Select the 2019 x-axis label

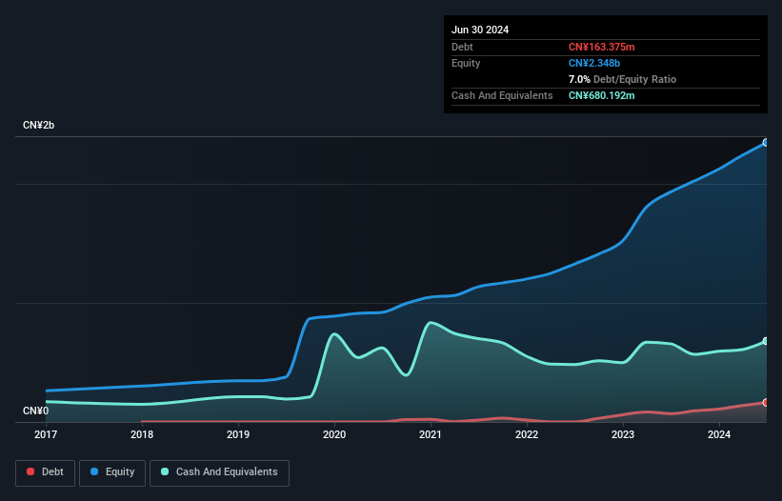click(238, 434)
